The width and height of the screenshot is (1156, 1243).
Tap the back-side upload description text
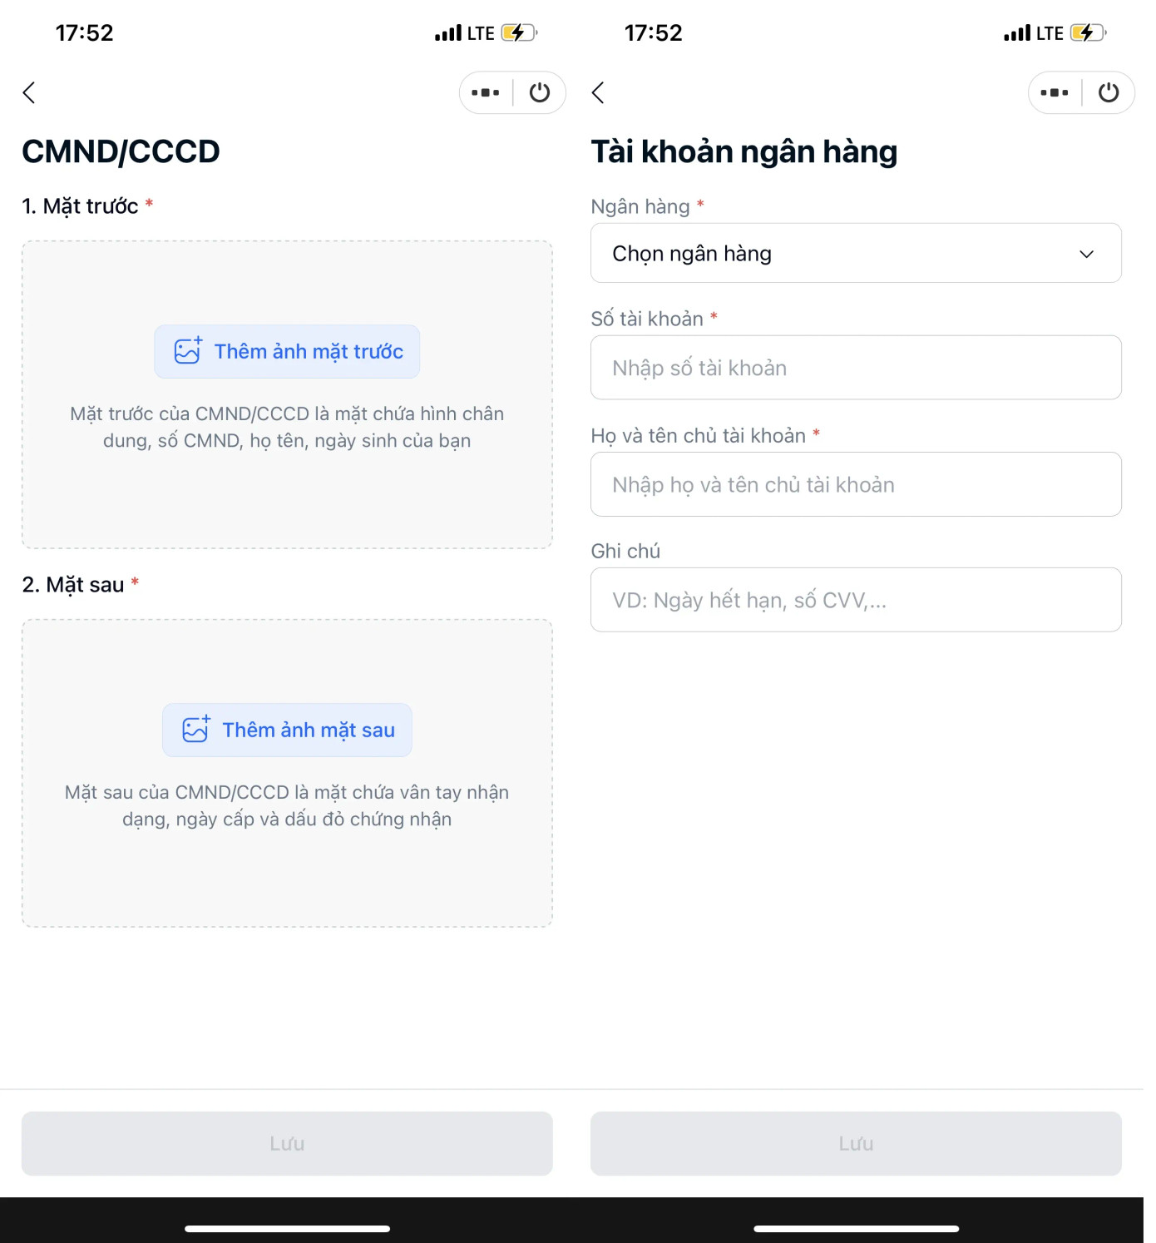[287, 805]
